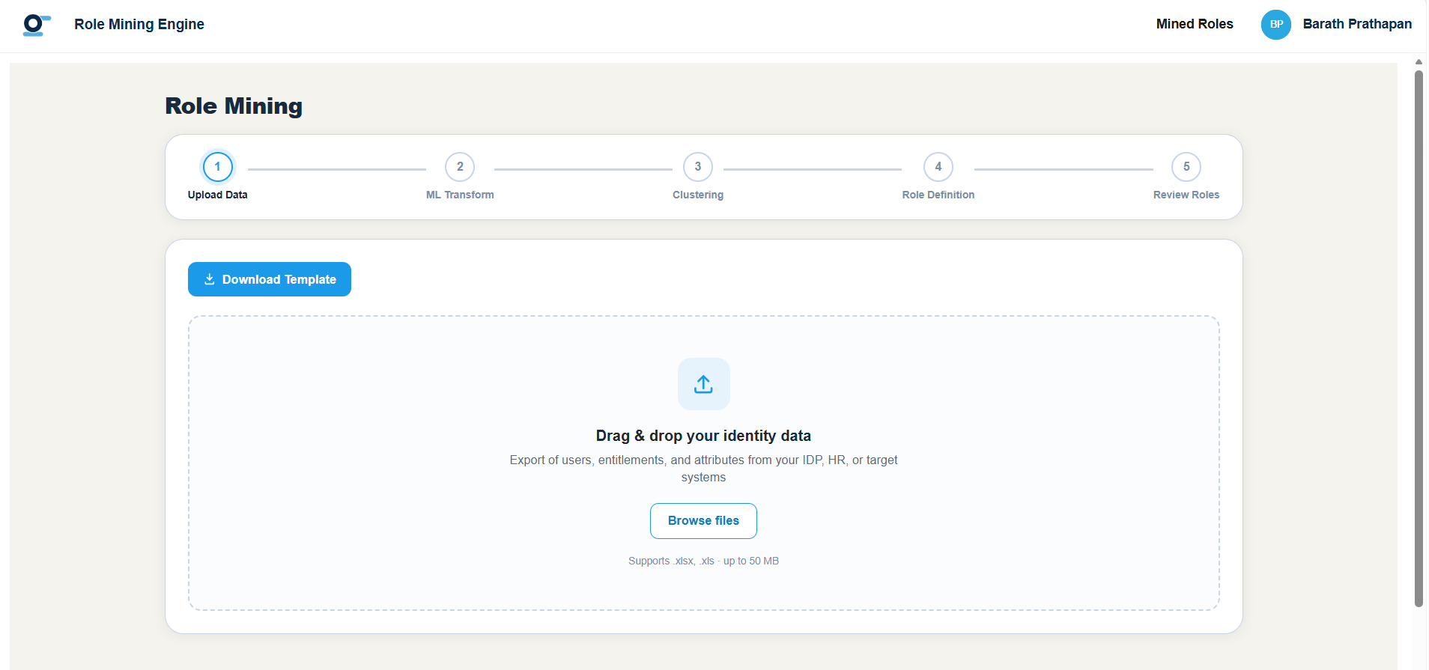This screenshot has width=1429, height=670.
Task: Click the "ML Transform" step label
Action: pyautogui.click(x=460, y=195)
